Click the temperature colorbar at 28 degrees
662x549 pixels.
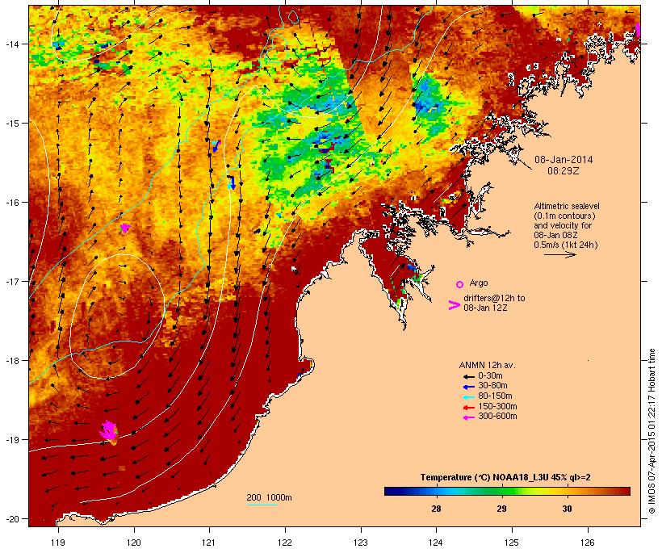436,491
